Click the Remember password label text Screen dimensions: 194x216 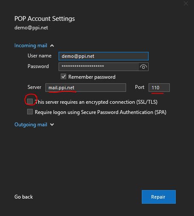[x=92, y=77]
